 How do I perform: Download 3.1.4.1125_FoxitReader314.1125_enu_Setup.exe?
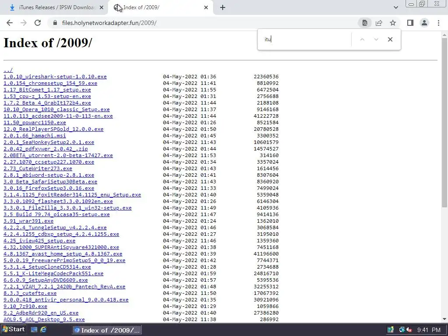click(x=72, y=195)
